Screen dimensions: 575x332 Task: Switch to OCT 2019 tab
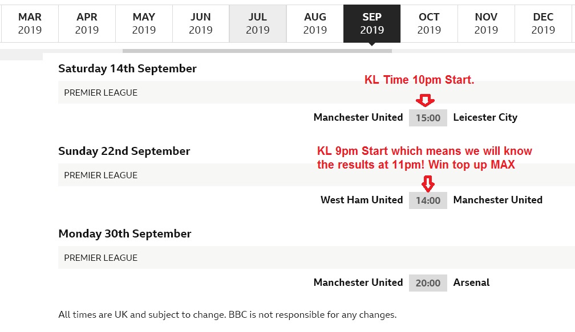pos(429,23)
